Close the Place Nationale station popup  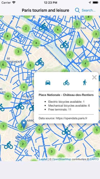tap(94, 77)
